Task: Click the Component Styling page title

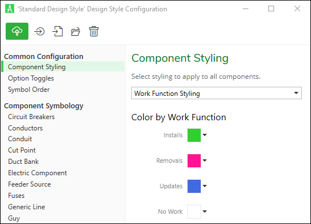Action: point(180,58)
